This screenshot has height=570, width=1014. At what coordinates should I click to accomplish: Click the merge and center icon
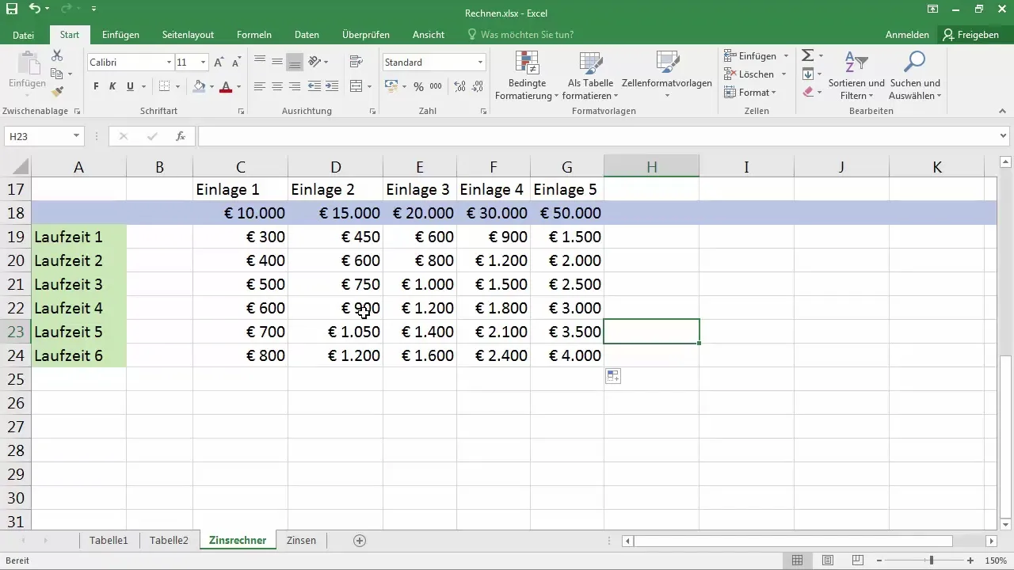pos(356,86)
